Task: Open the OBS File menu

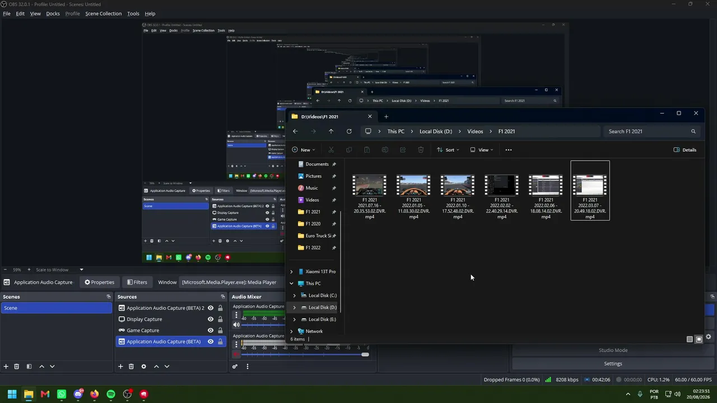Action: point(7,13)
